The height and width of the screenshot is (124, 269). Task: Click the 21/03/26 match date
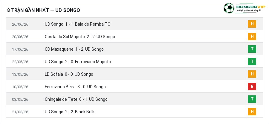20,112
